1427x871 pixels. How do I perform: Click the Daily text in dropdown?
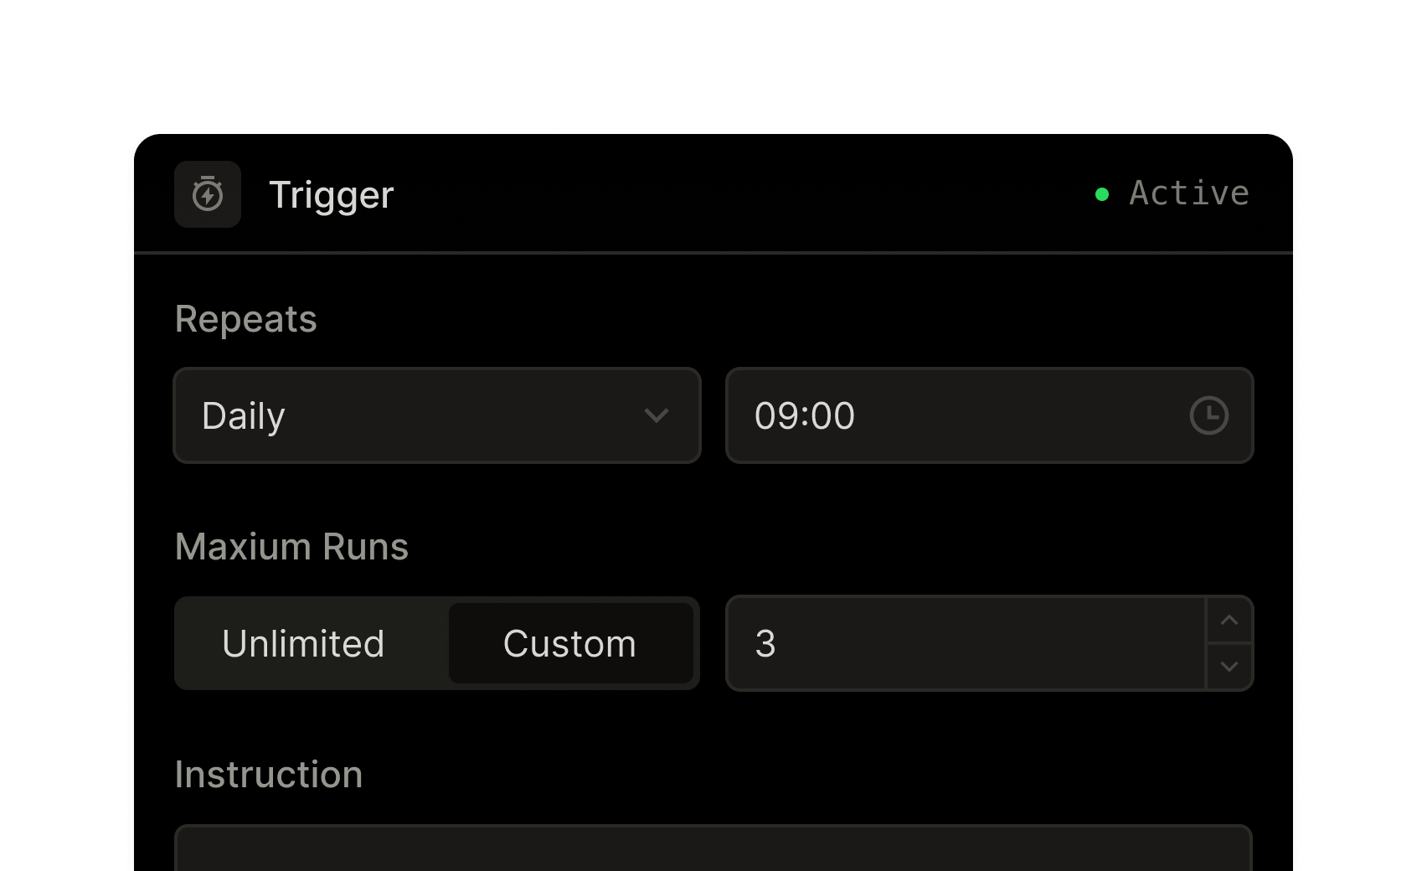244,416
